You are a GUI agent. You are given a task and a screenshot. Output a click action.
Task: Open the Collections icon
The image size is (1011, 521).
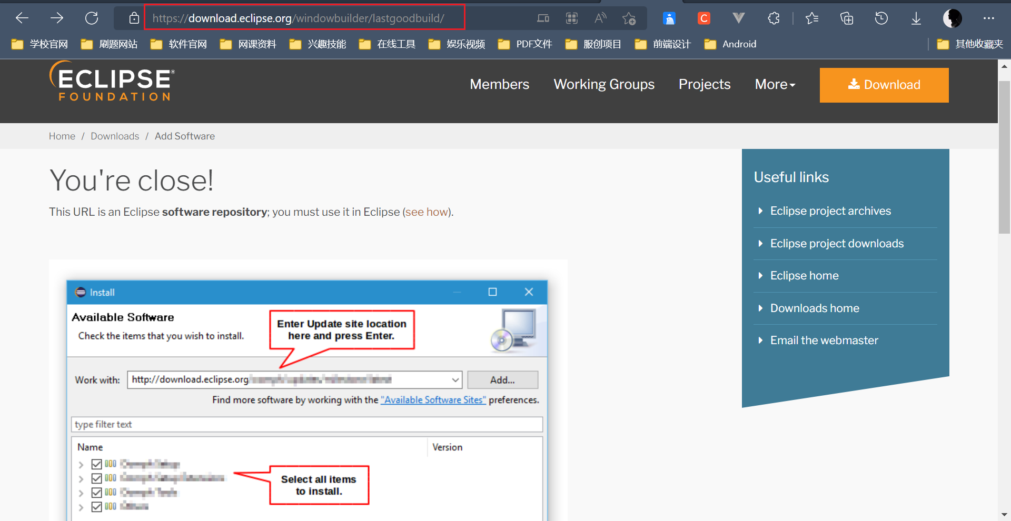click(847, 18)
